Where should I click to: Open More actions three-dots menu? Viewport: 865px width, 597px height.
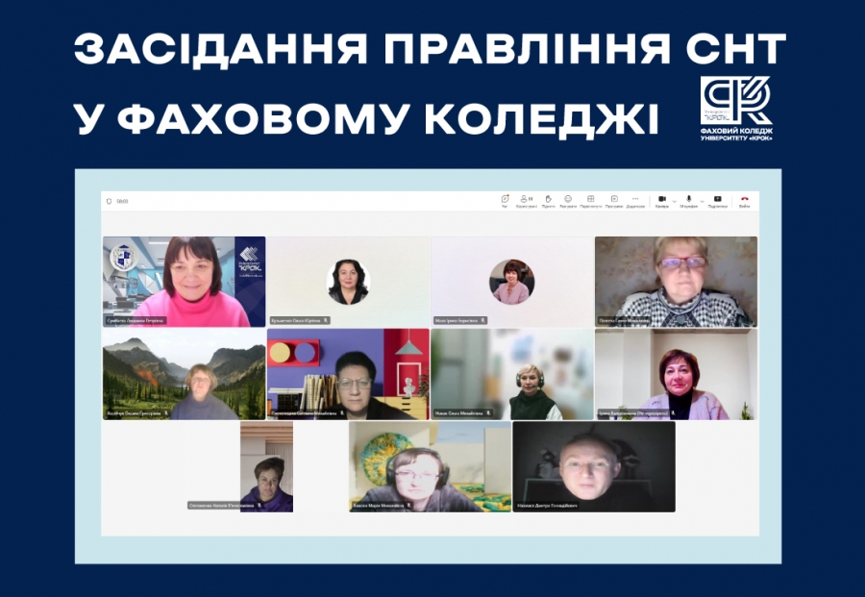tap(635, 200)
